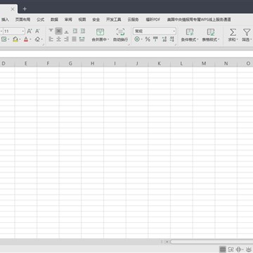Apply yellow fill color

15,39
